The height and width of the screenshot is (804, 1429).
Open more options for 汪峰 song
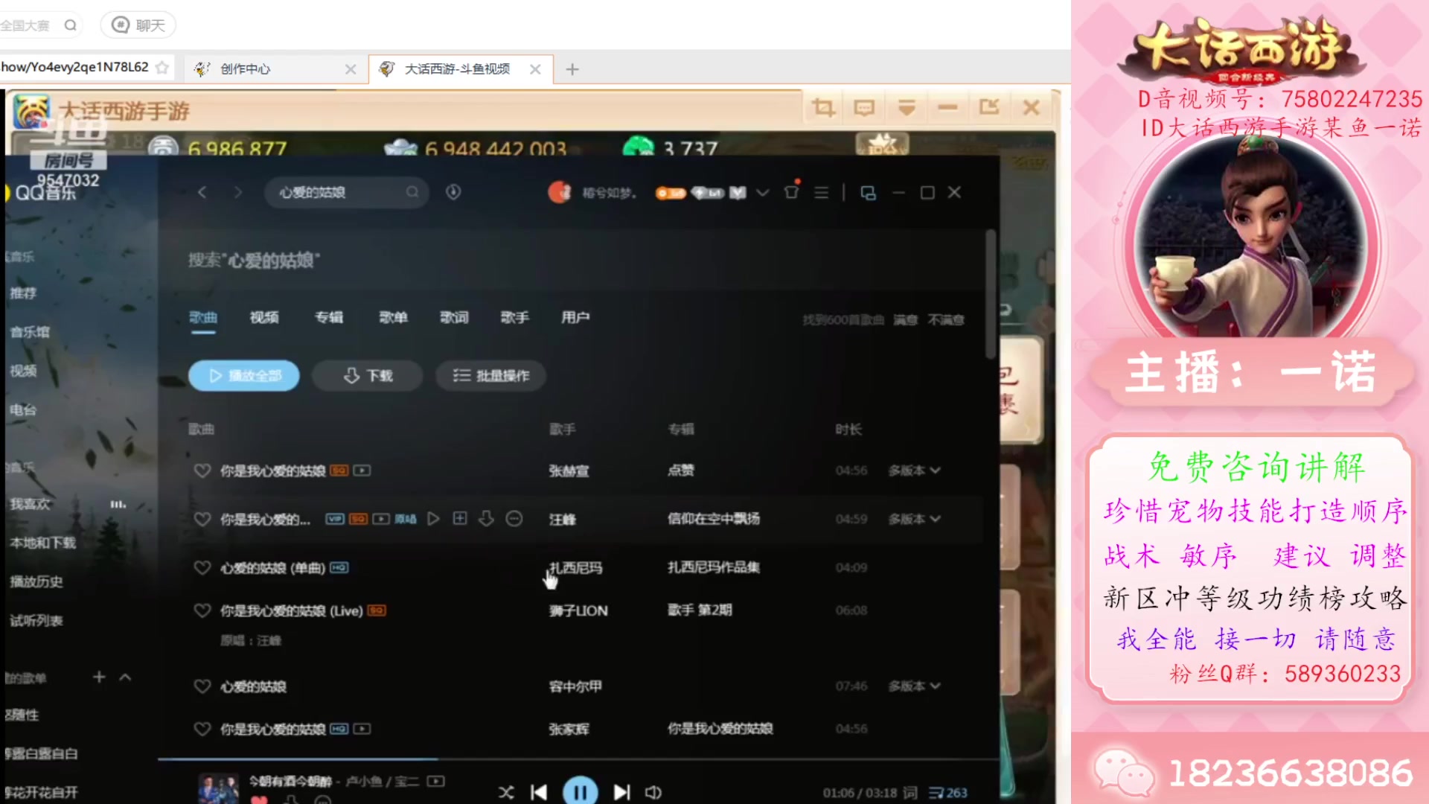coord(514,518)
